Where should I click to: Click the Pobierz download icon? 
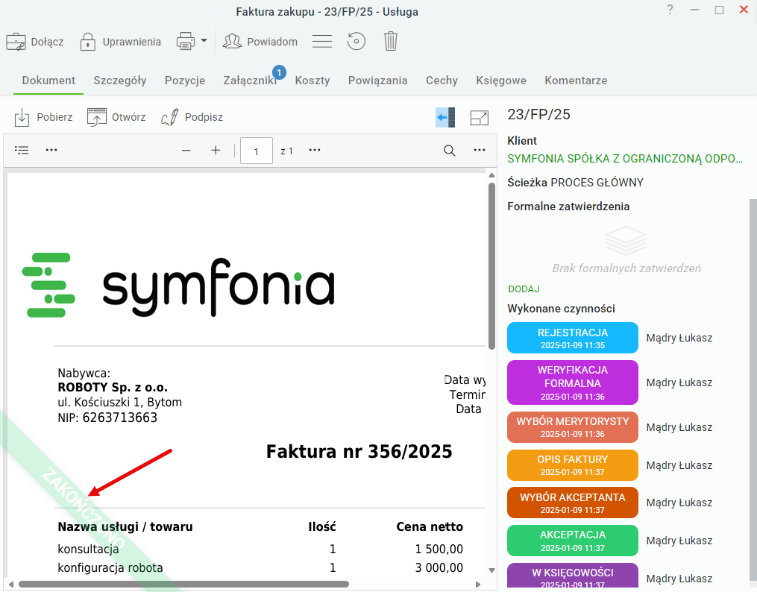tap(22, 117)
